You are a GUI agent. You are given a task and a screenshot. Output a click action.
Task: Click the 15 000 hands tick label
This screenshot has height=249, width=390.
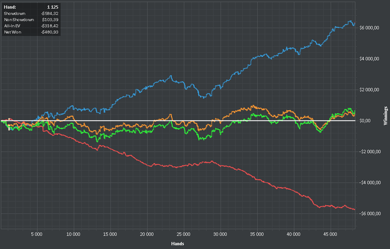(x=110, y=235)
